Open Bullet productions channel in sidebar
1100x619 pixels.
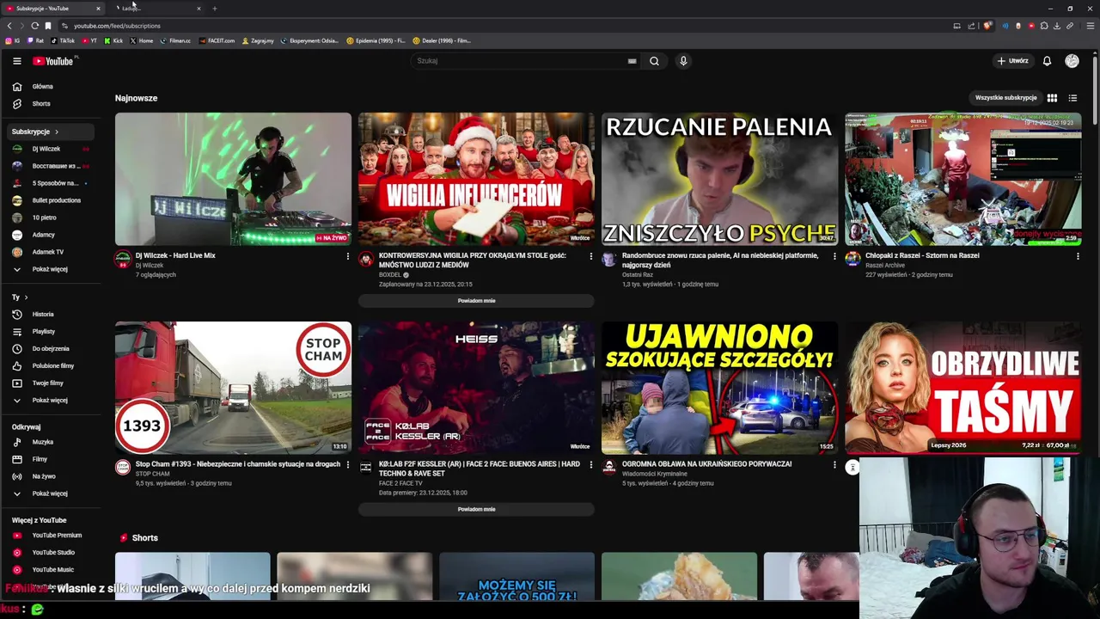click(x=50, y=200)
